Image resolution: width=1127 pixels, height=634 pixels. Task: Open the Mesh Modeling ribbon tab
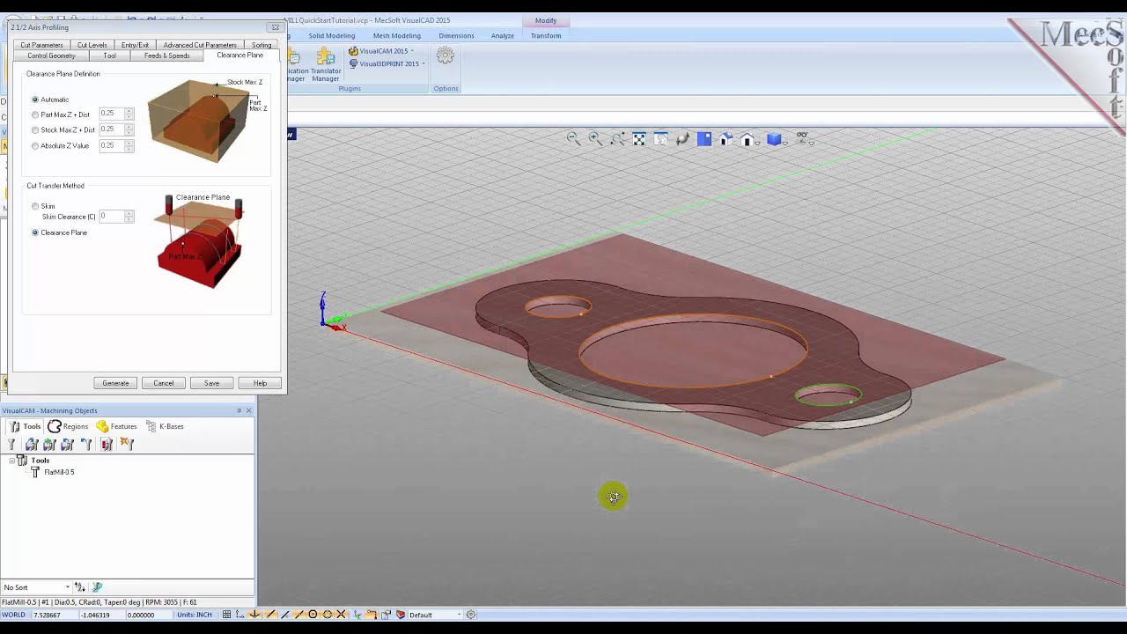coord(396,36)
